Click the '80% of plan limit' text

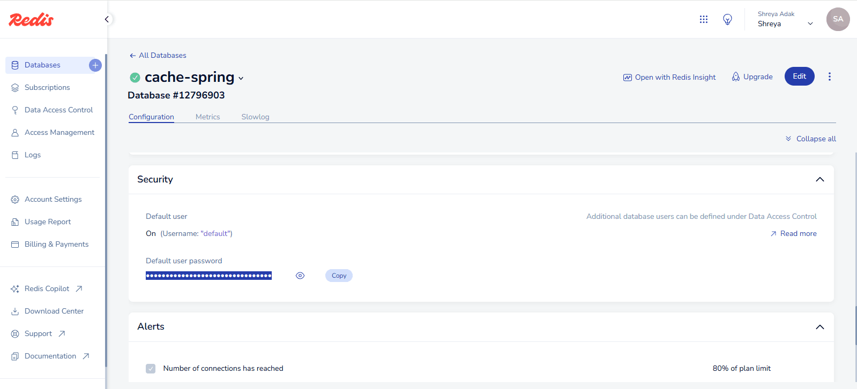tap(742, 369)
